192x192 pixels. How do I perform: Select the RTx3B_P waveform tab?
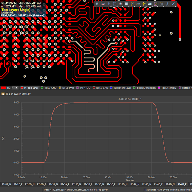coord(88,184)
